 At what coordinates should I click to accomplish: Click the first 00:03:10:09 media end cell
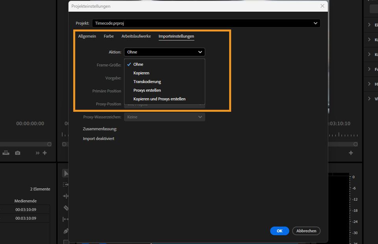tap(26, 209)
